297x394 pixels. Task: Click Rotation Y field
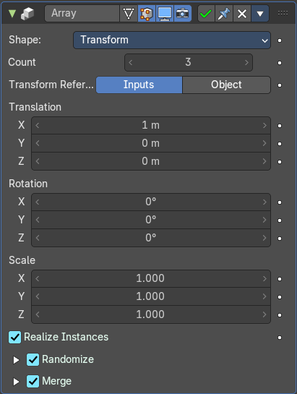point(151,220)
